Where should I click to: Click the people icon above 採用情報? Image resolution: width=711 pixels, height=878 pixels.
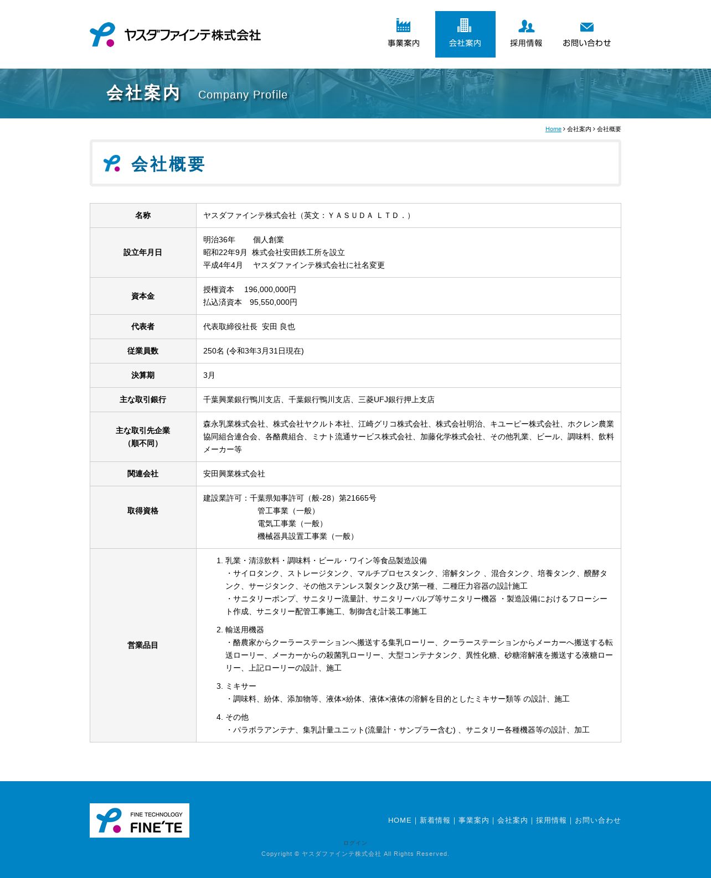coord(526,26)
